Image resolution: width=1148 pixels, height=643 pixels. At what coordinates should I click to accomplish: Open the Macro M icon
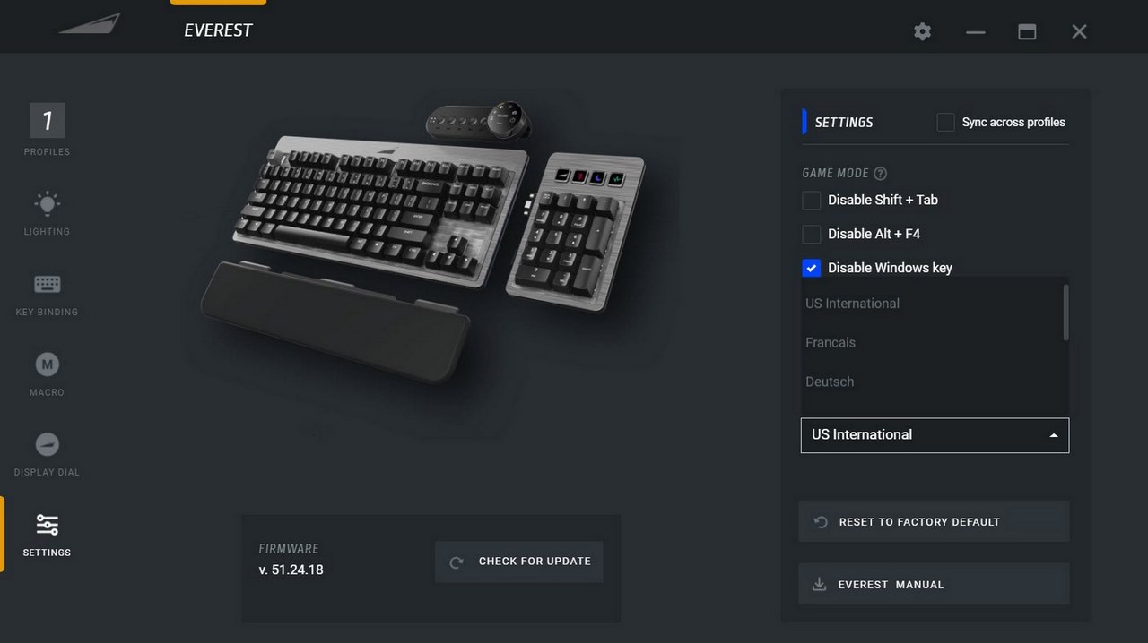47,364
